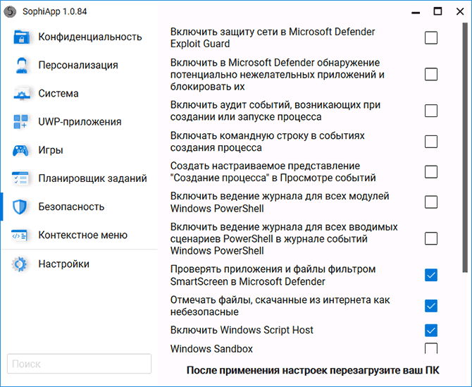This screenshot has width=472, height=387.
Task: Click the Персонализация person icon
Action: (22, 66)
